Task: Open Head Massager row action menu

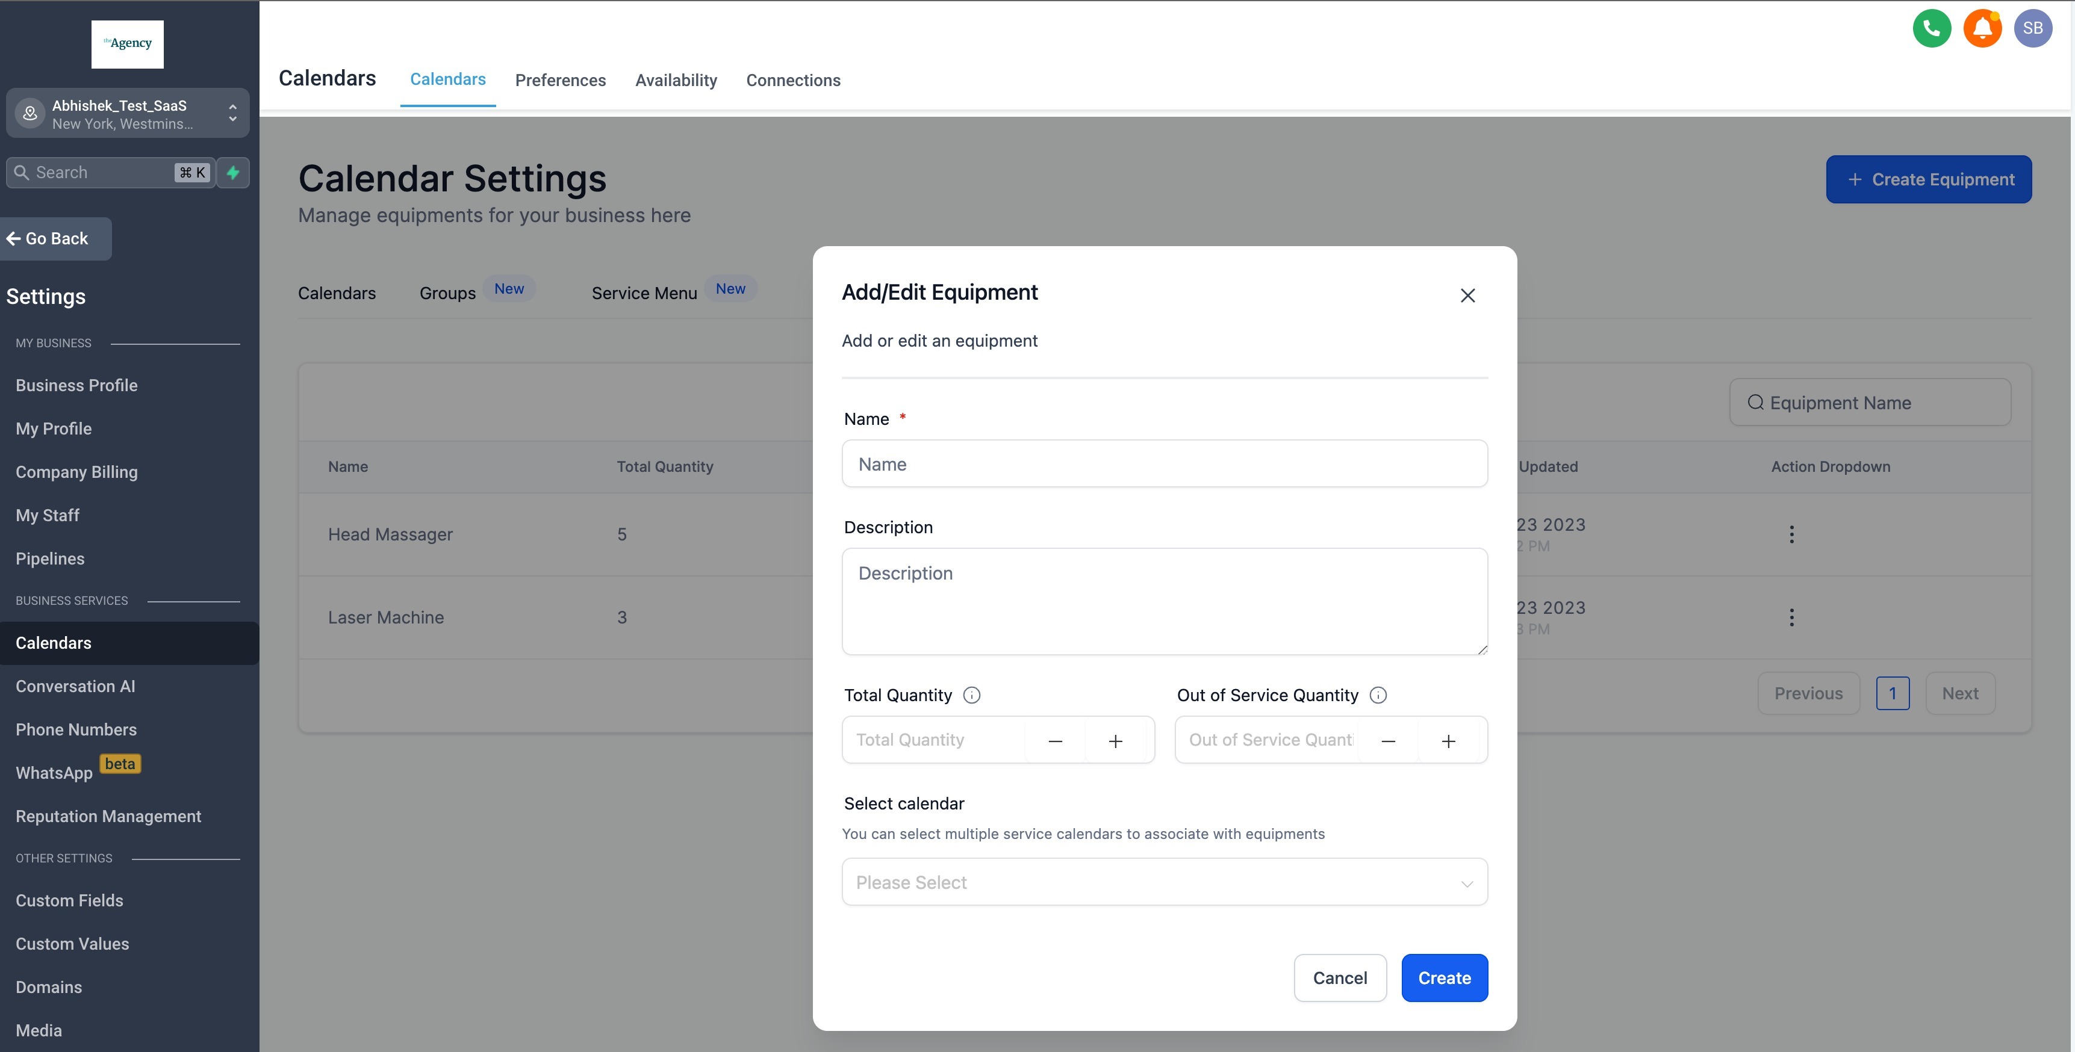Action: point(1791,534)
